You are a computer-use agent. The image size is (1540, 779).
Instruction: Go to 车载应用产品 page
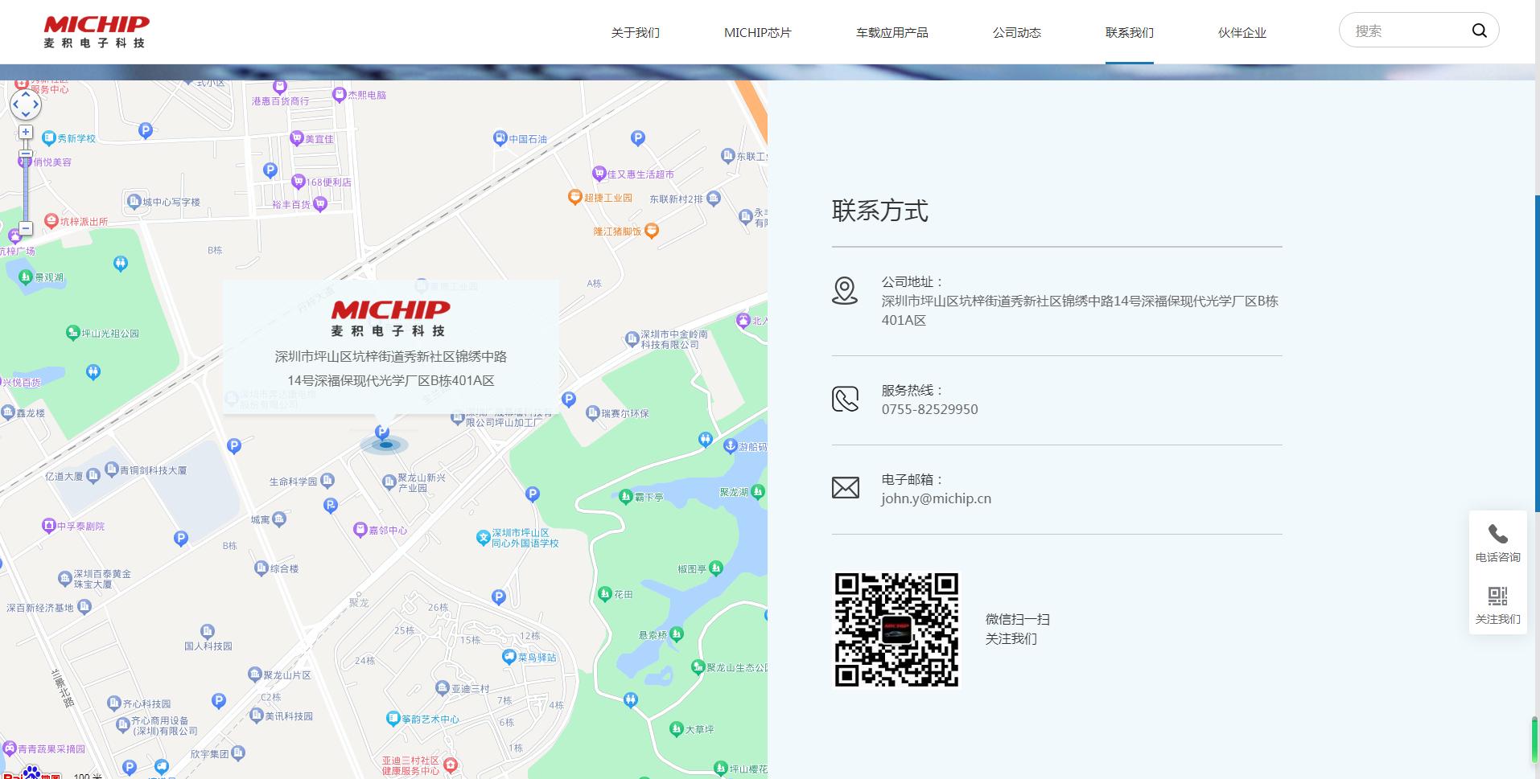click(891, 33)
